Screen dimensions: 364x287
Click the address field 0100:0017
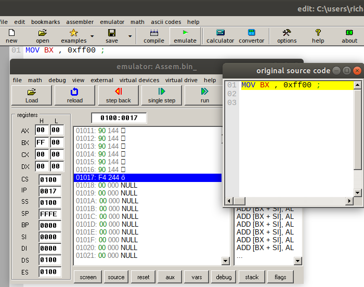pyautogui.click(x=119, y=118)
